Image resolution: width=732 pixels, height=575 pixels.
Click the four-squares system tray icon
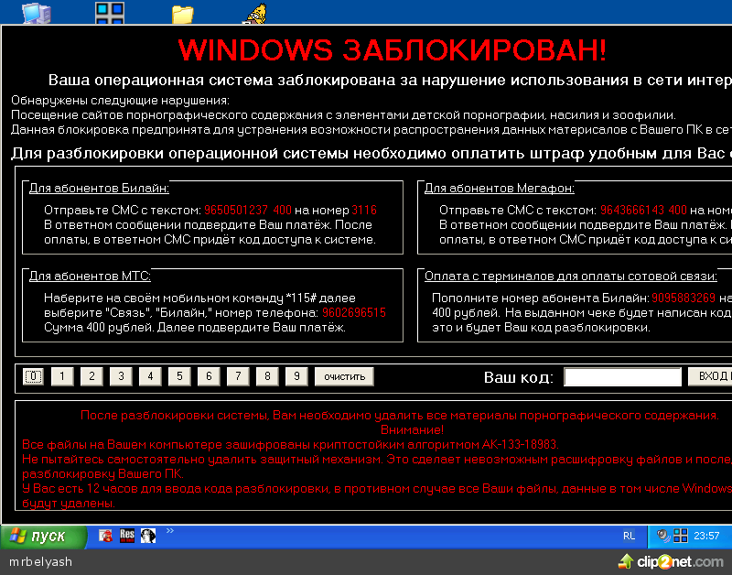point(680,536)
